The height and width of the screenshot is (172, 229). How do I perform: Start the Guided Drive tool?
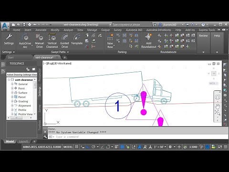64,41
